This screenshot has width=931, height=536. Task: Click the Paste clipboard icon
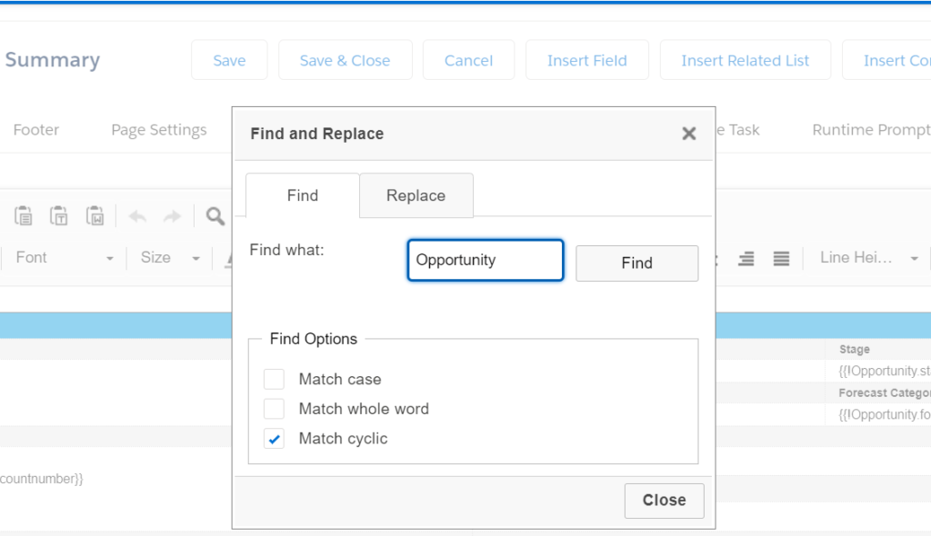pyautogui.click(x=23, y=216)
